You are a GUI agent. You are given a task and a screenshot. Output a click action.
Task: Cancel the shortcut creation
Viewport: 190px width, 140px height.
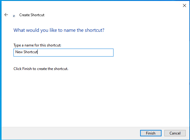click(x=175, y=133)
